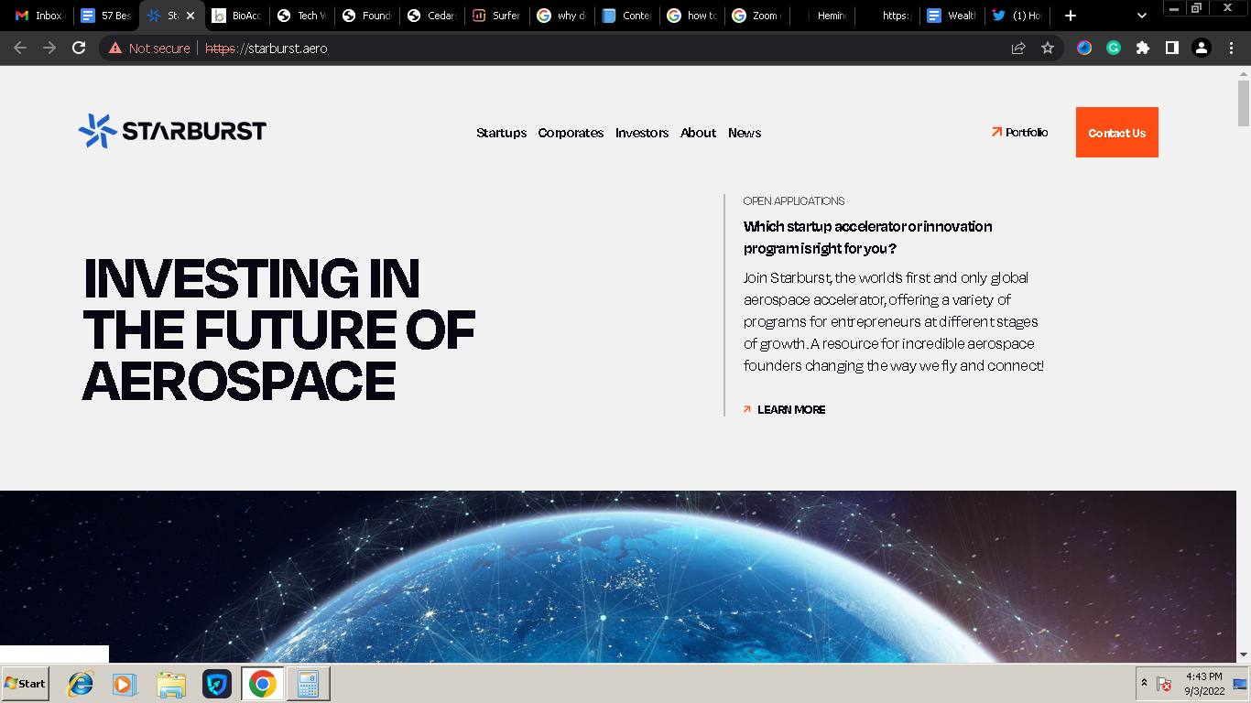
Task: Switch to the Conter tab
Action: [627, 16]
